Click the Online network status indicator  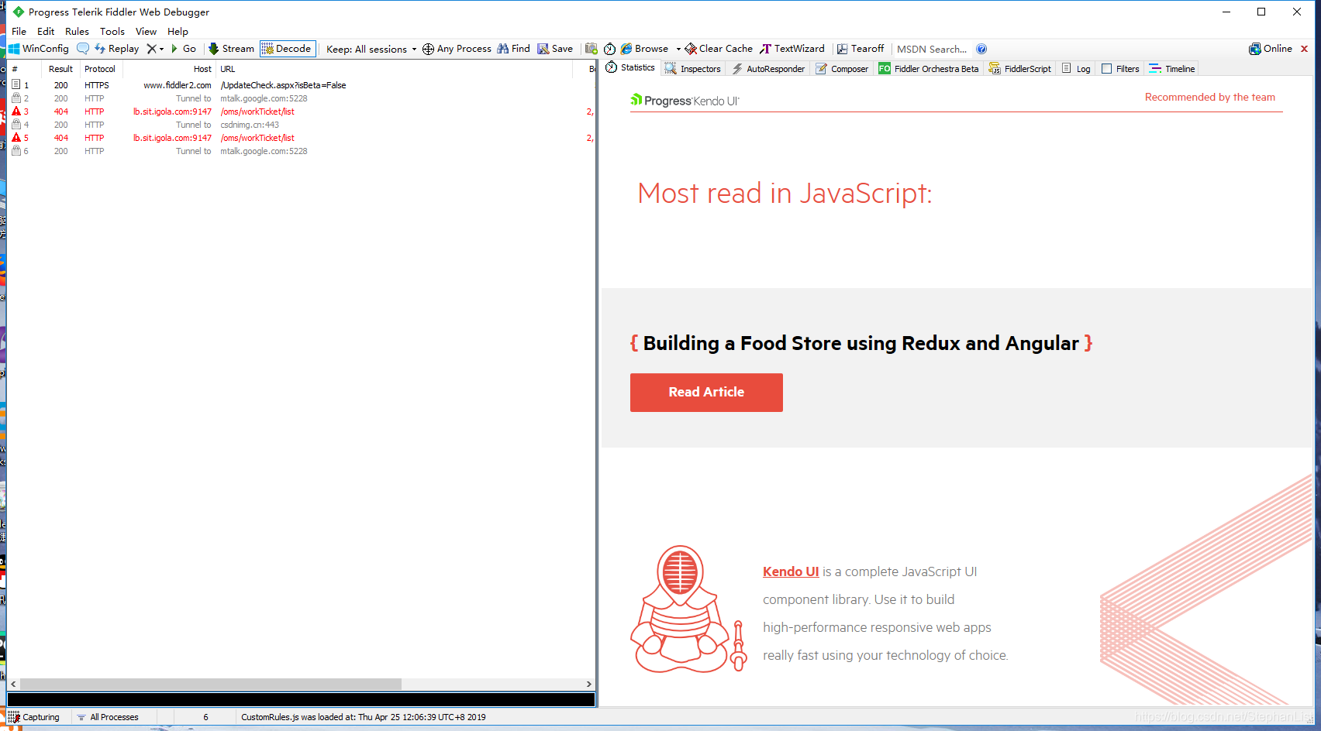(1271, 49)
